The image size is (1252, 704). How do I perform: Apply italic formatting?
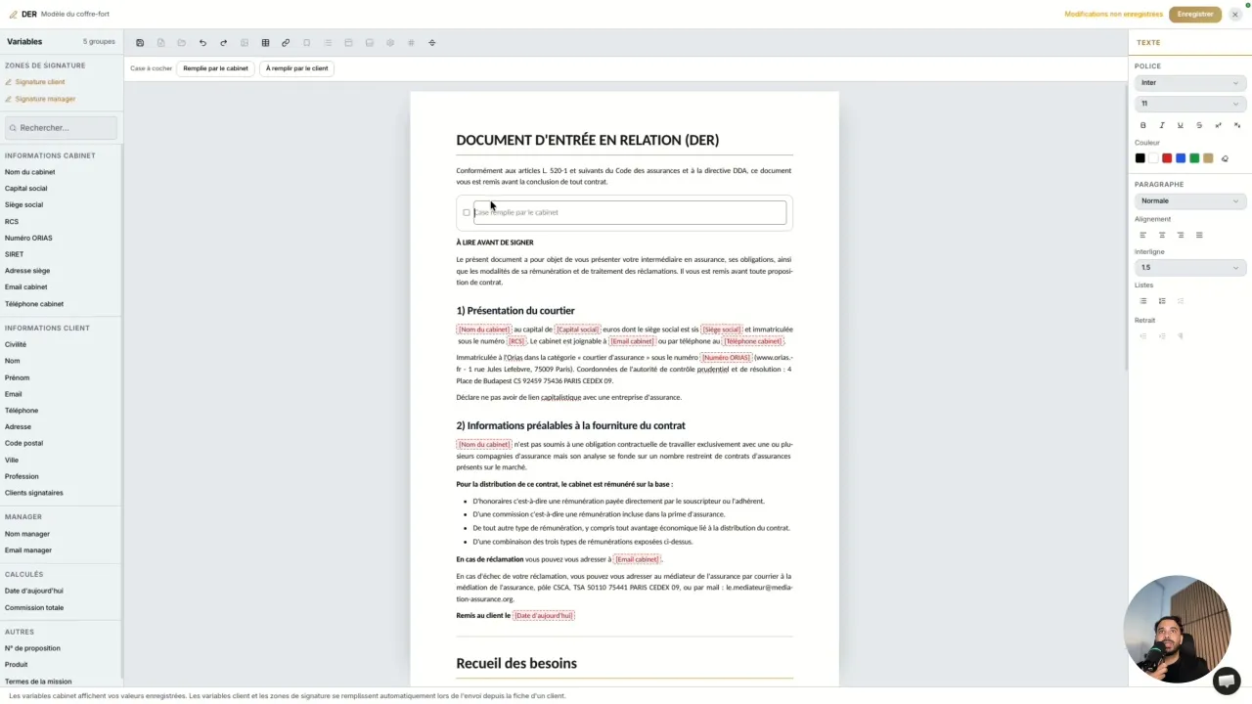[1162, 125]
